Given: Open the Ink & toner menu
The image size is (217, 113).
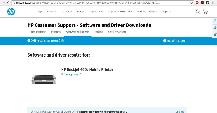Looking at the screenshot, I should [x=97, y=12].
